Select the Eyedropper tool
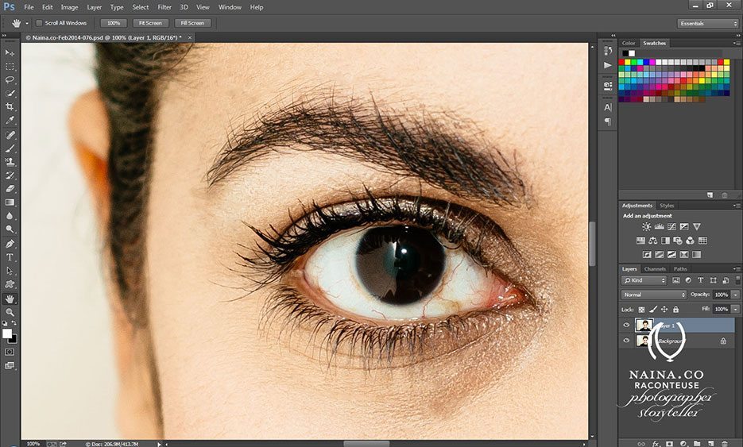 pos(10,120)
